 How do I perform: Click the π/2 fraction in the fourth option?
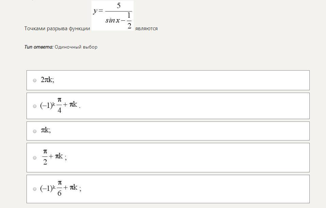click(x=45, y=157)
